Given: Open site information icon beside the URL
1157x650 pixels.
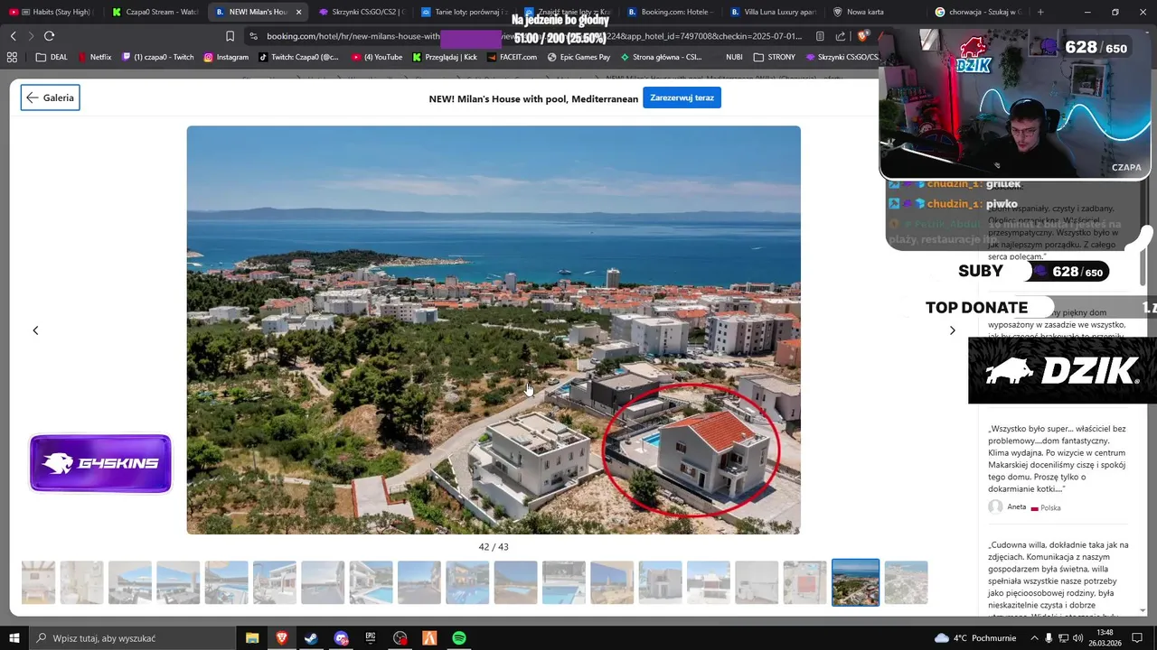Looking at the screenshot, I should tap(253, 36).
